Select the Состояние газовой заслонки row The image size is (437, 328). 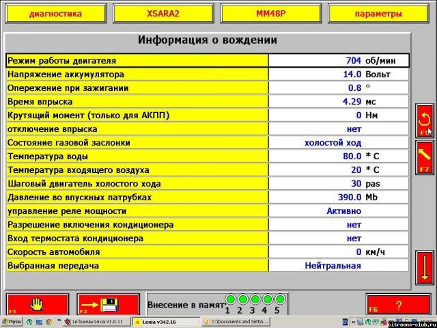208,143
